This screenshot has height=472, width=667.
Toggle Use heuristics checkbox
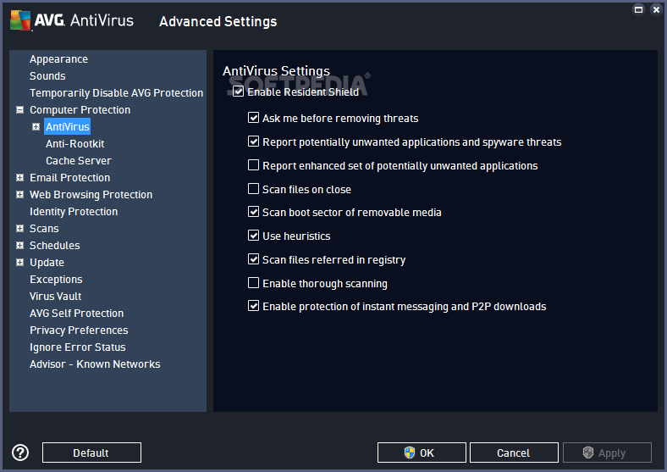tap(254, 236)
